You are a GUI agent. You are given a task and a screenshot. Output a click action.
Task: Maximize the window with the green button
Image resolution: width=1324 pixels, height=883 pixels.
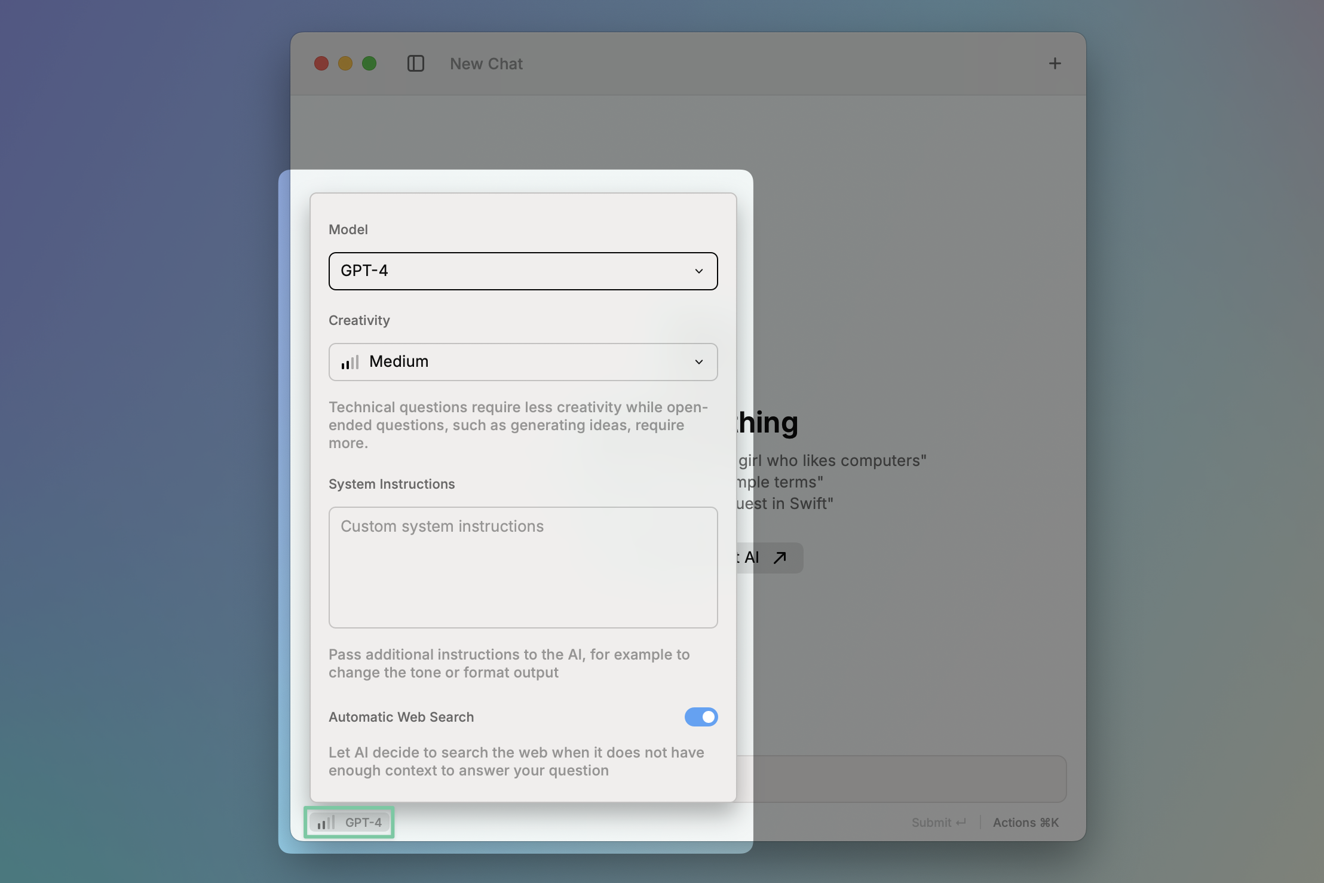click(369, 63)
